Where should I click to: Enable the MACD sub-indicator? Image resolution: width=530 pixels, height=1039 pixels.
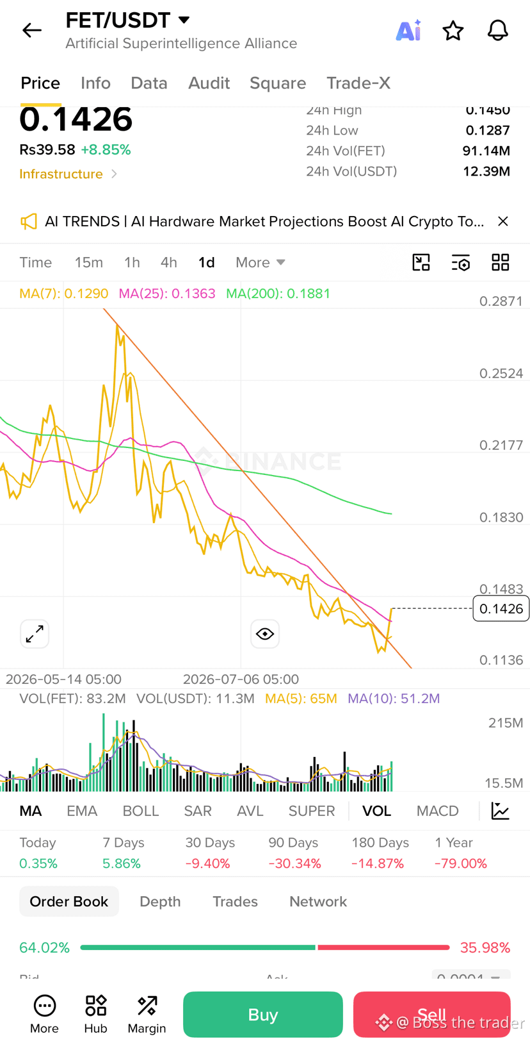click(438, 811)
